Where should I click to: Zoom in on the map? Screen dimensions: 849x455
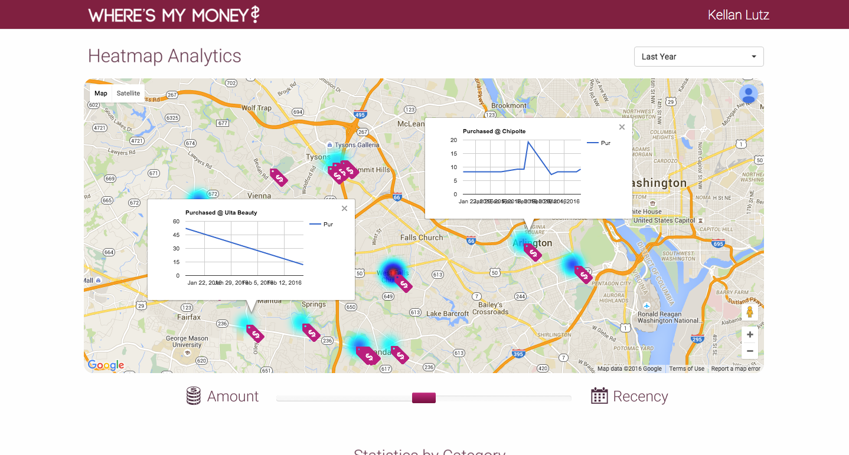click(x=750, y=335)
